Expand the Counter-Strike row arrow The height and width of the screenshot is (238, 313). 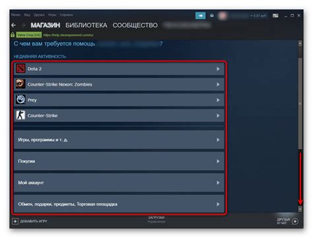[218, 115]
